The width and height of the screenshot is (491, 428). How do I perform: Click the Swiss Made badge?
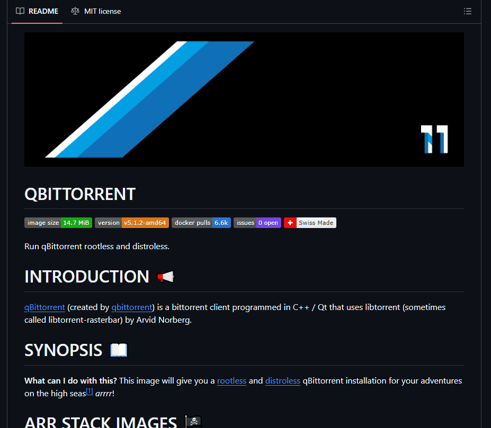[310, 223]
